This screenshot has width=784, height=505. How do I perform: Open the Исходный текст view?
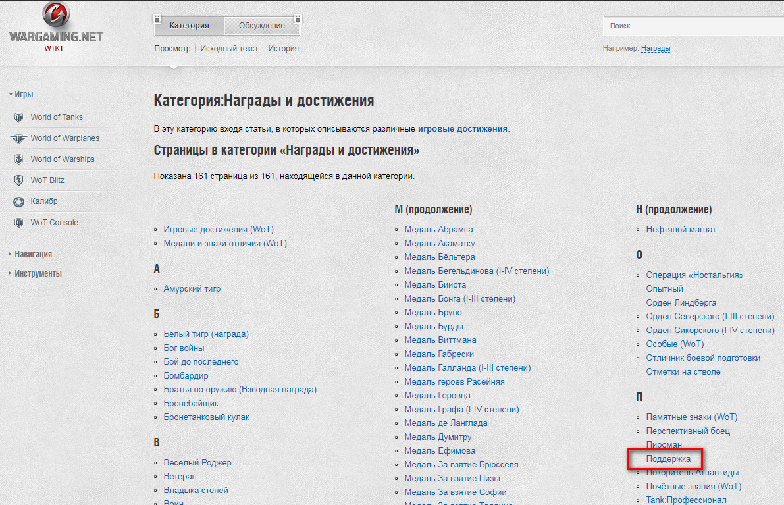[x=229, y=49]
